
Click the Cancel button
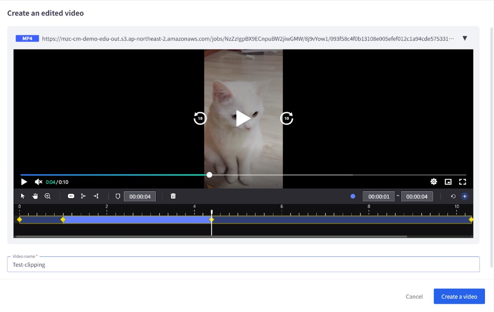(414, 297)
